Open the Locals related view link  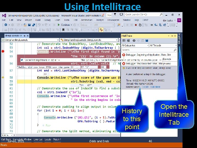145,87
